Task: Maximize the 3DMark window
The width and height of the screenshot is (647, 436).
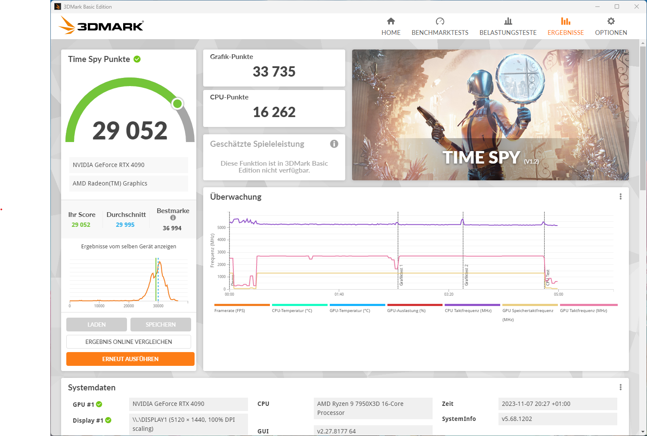Action: [617, 6]
